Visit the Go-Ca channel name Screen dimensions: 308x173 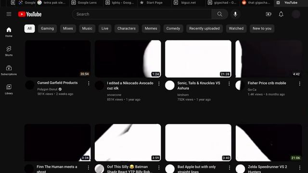pos(252,90)
